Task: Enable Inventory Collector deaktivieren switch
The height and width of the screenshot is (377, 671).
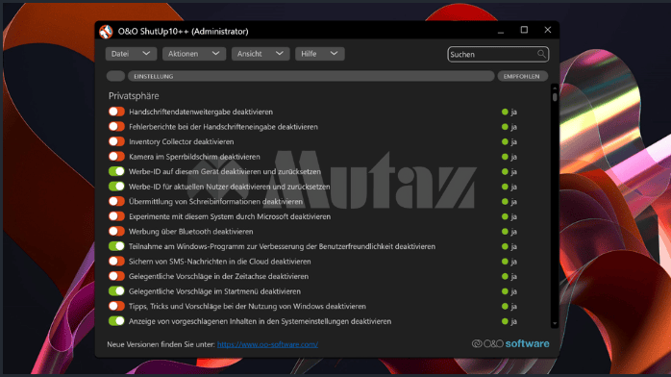Action: pos(116,141)
